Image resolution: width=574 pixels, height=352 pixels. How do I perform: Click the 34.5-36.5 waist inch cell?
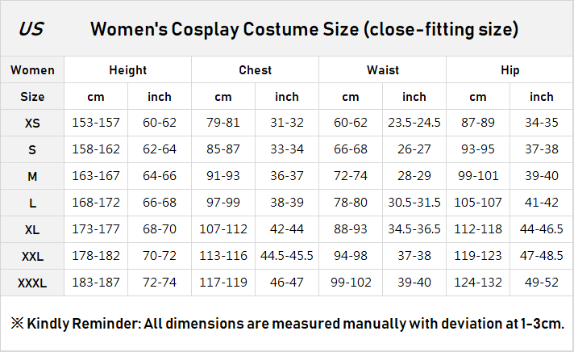[x=414, y=229]
